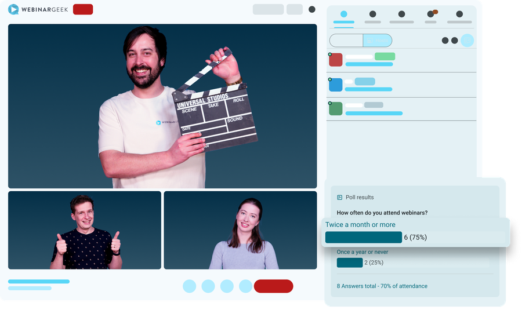Click the gray tag in the green avatar row

click(374, 105)
